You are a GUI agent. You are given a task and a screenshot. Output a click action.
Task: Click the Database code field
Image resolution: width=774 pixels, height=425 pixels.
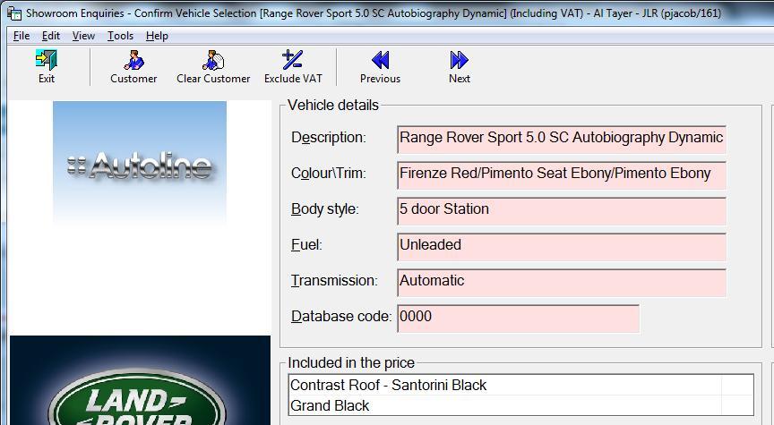pos(519,319)
